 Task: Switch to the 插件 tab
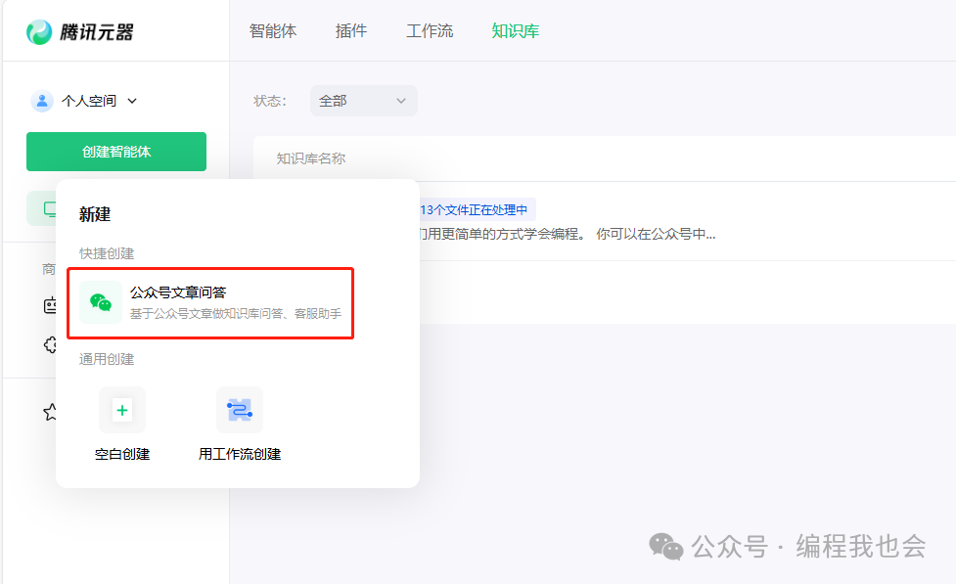[351, 31]
